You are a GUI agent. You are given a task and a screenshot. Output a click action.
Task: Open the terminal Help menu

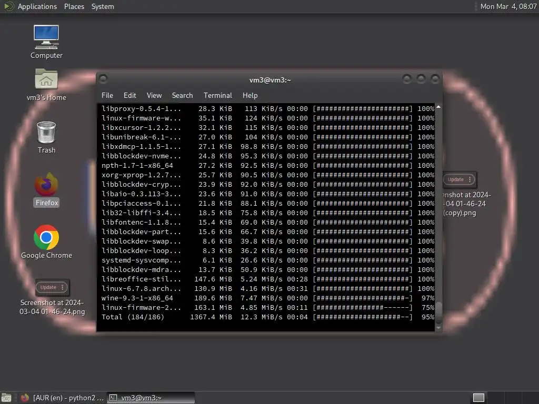pos(250,96)
